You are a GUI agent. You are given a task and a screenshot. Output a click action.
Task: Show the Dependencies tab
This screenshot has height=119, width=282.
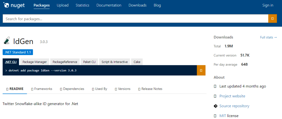72,89
